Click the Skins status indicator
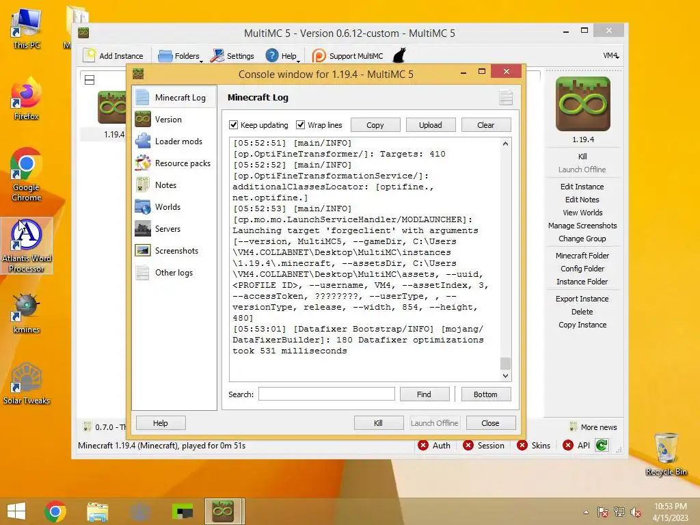Viewport: 700px width, 525px height. point(533,446)
